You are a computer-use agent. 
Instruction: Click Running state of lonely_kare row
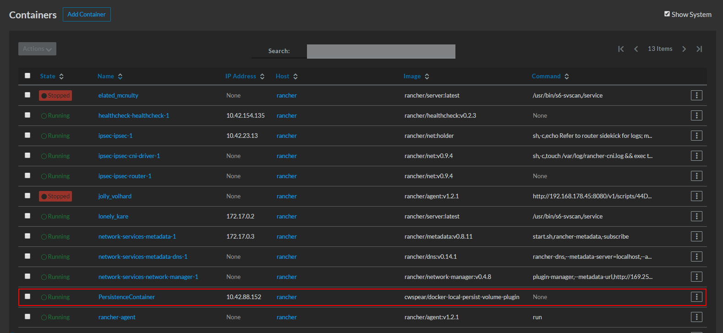[x=55, y=216]
